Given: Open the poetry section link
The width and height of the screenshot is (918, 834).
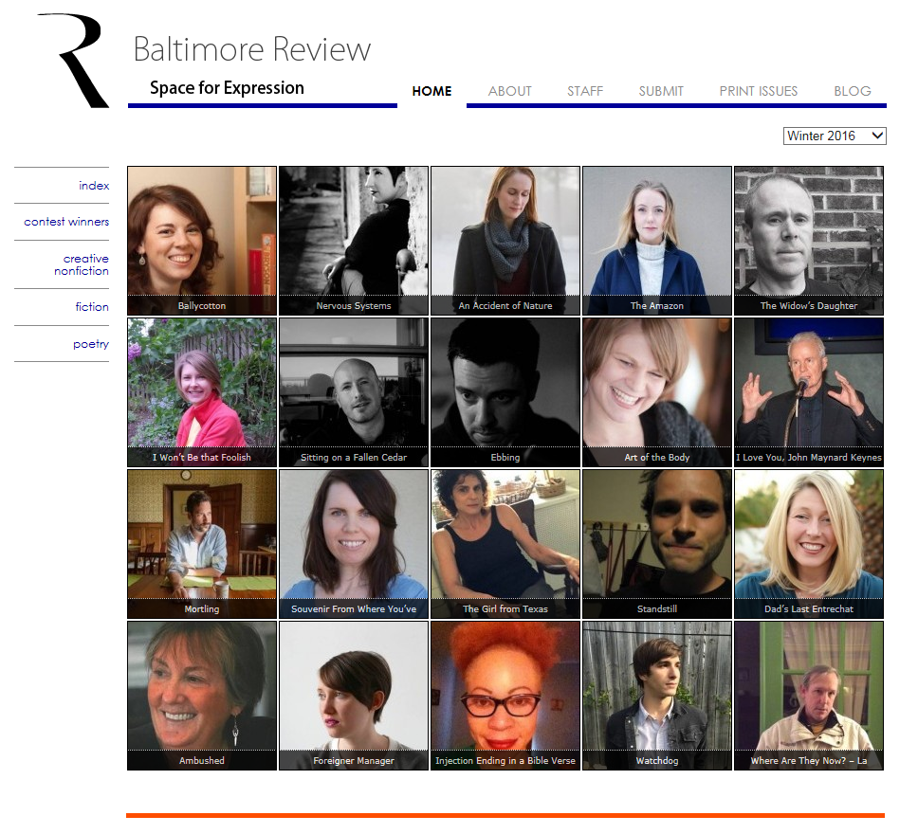Looking at the screenshot, I should coord(91,343).
